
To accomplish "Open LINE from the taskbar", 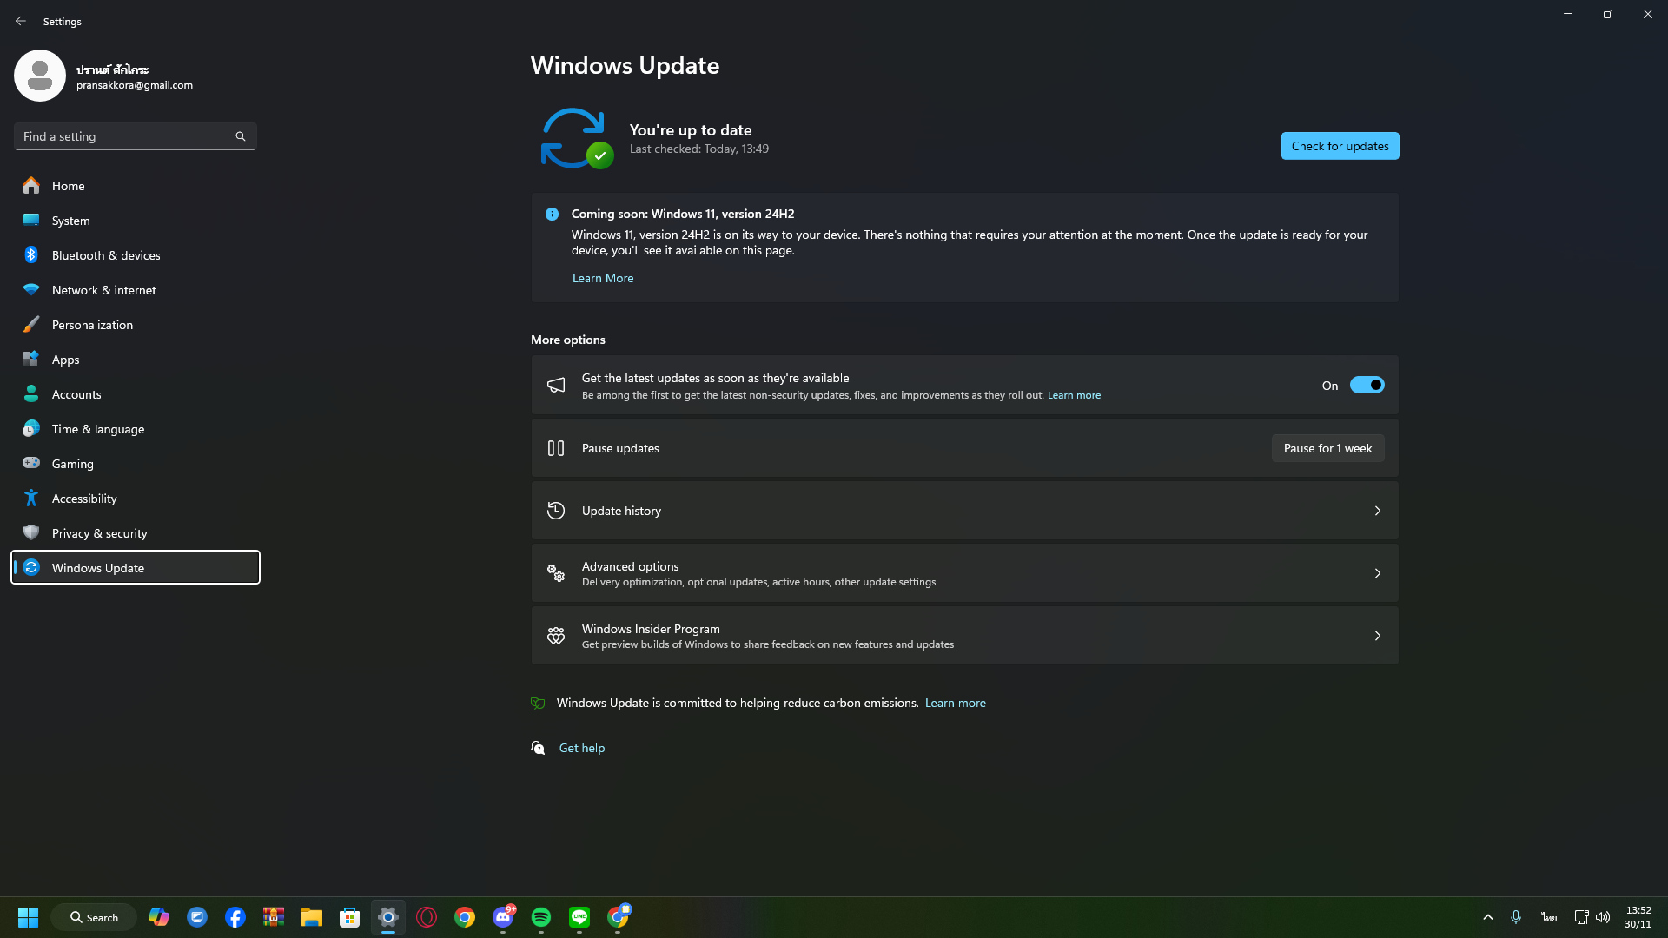I will pos(579,917).
